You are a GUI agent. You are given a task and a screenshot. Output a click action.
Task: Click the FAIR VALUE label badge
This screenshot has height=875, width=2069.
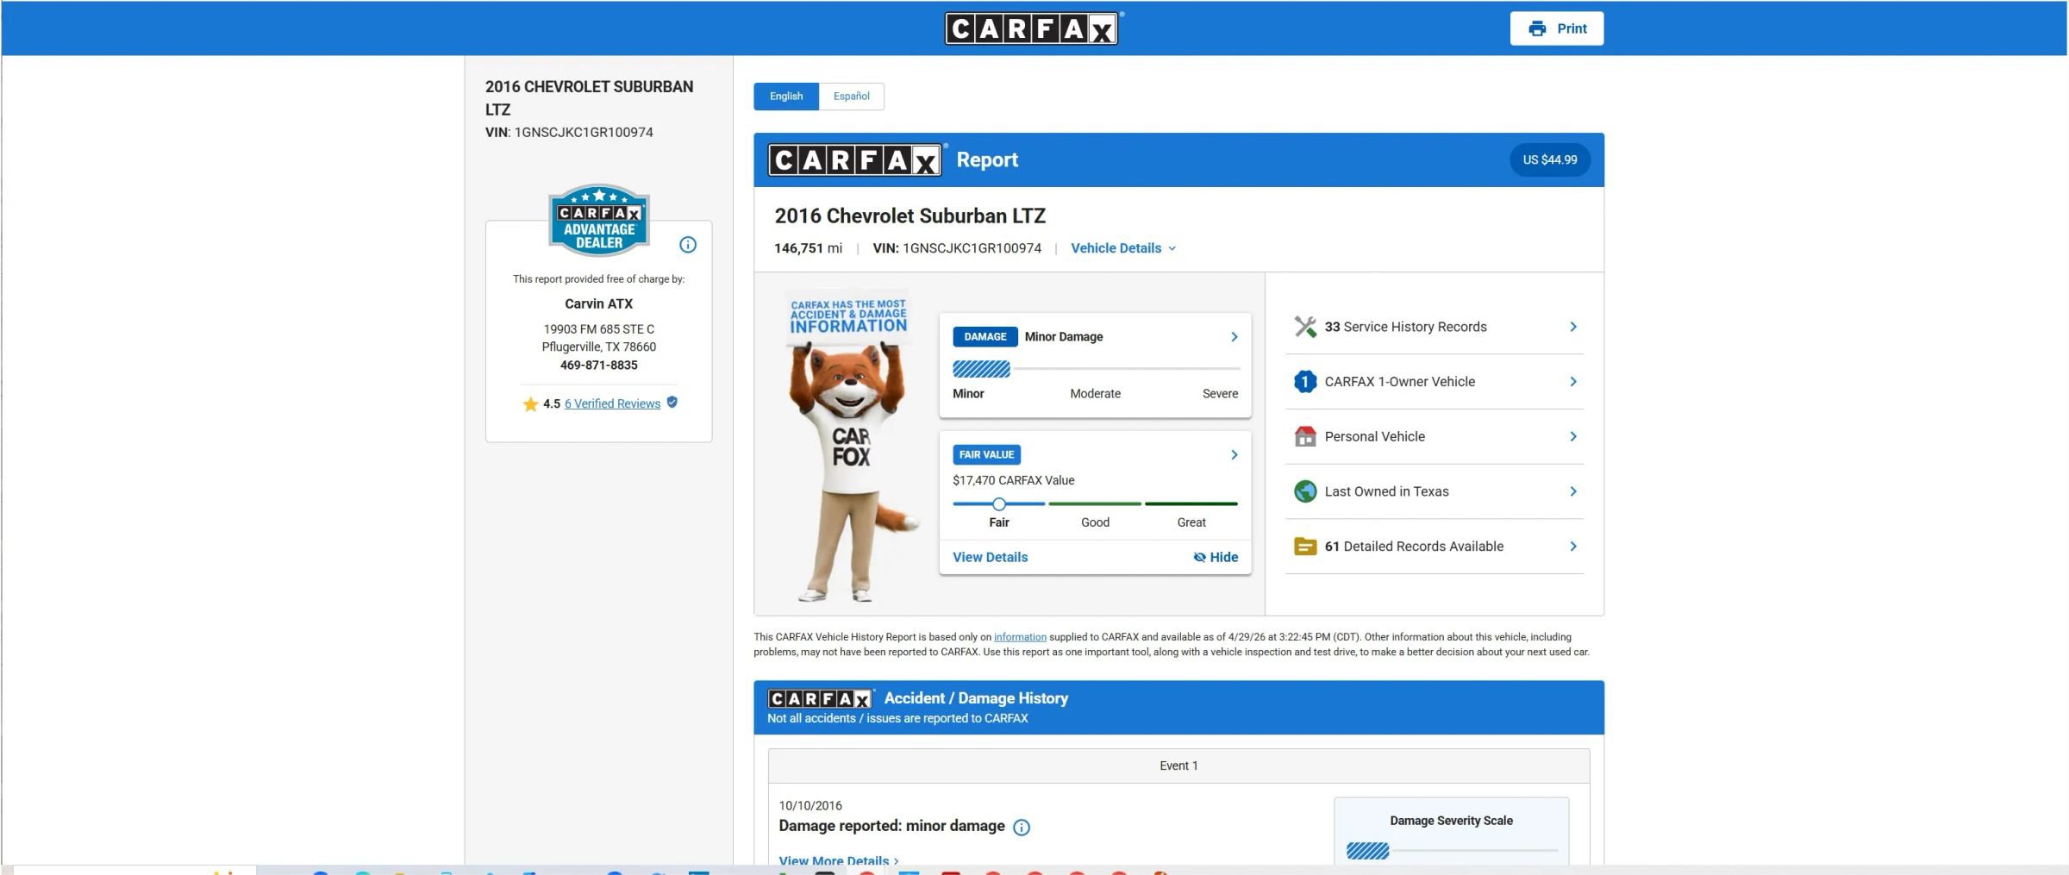click(x=987, y=454)
